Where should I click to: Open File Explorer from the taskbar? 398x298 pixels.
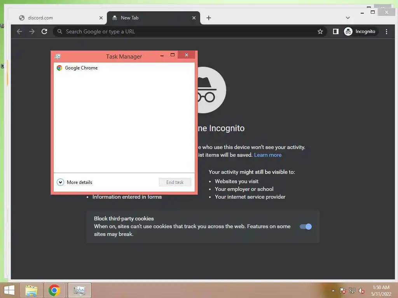click(31, 290)
